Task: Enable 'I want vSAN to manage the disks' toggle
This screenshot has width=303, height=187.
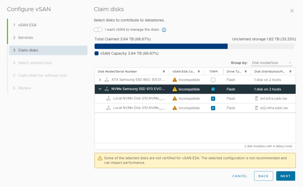Action: [x=98, y=30]
